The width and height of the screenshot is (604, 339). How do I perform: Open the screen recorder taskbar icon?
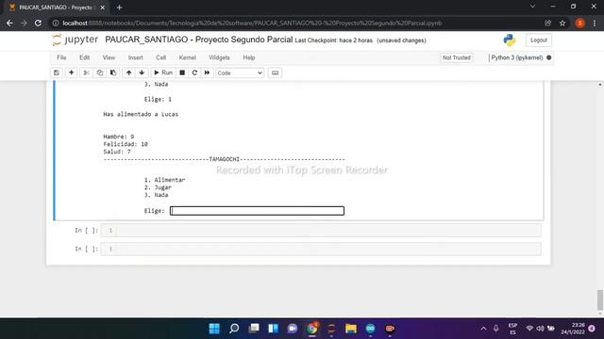pos(390,329)
